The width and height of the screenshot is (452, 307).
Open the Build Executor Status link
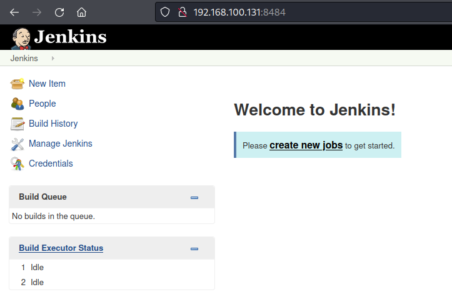click(x=61, y=248)
